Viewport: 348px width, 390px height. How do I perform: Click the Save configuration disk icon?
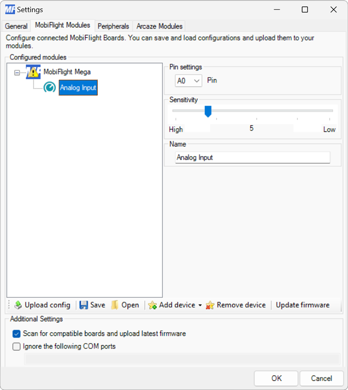pos(83,305)
